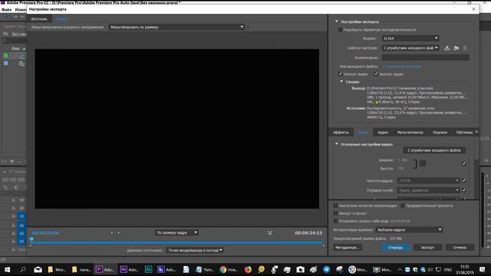491x276 pixels.
Task: Uncheck the field order match source checkbox
Action: coord(463,190)
